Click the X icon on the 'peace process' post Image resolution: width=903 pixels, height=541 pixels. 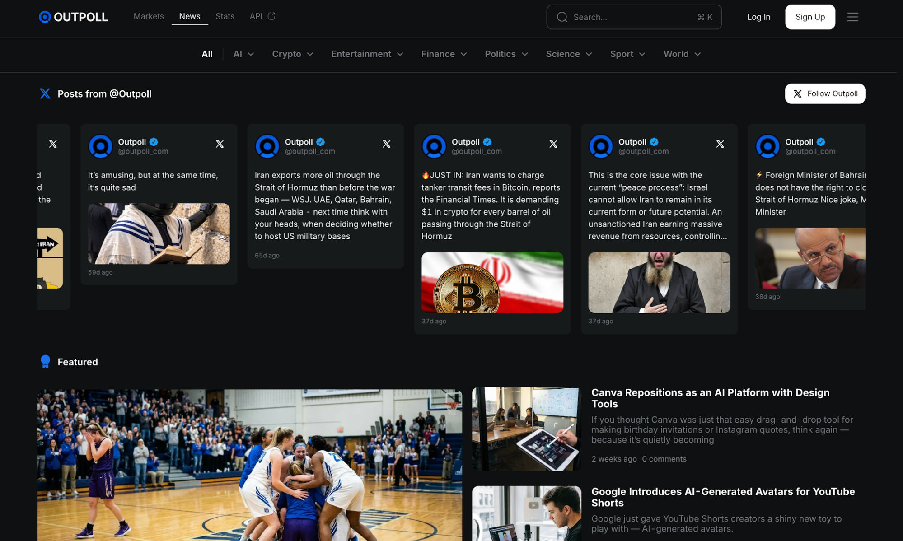click(x=720, y=144)
